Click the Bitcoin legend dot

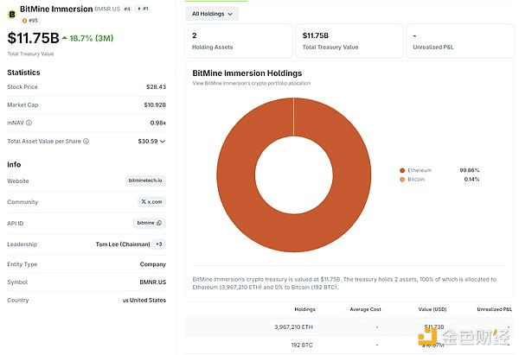(402, 179)
